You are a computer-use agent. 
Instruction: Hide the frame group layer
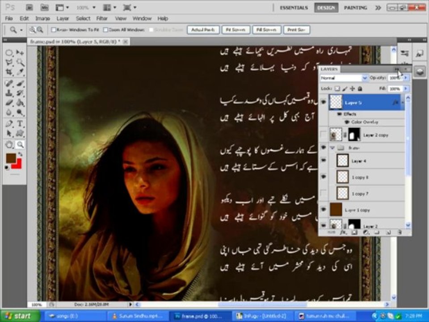pyautogui.click(x=324, y=147)
